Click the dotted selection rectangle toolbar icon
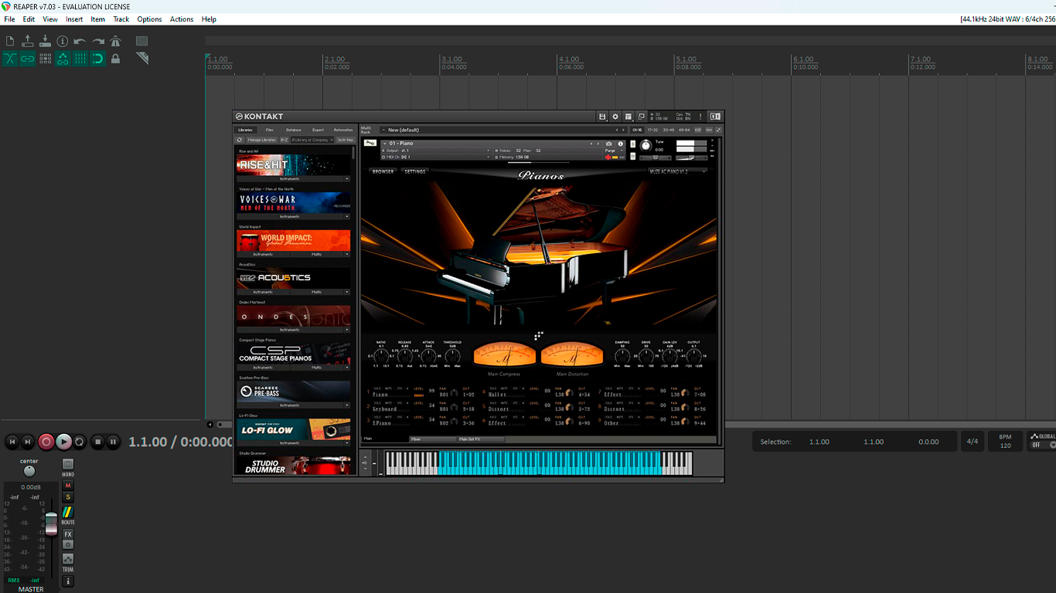 point(142,41)
